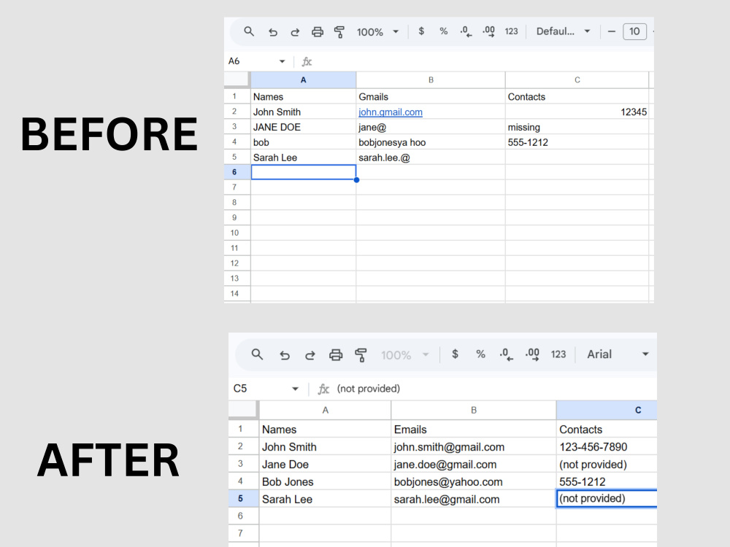Select column B header in AFTER sheet
Viewport: 730px width, 547px height.
(x=474, y=410)
